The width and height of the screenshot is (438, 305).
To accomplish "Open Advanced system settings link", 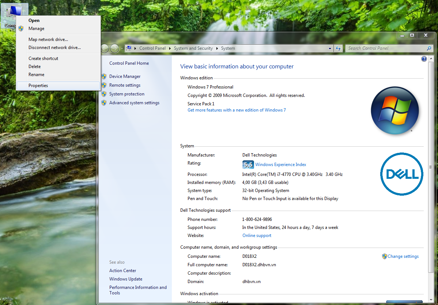I will 134,103.
